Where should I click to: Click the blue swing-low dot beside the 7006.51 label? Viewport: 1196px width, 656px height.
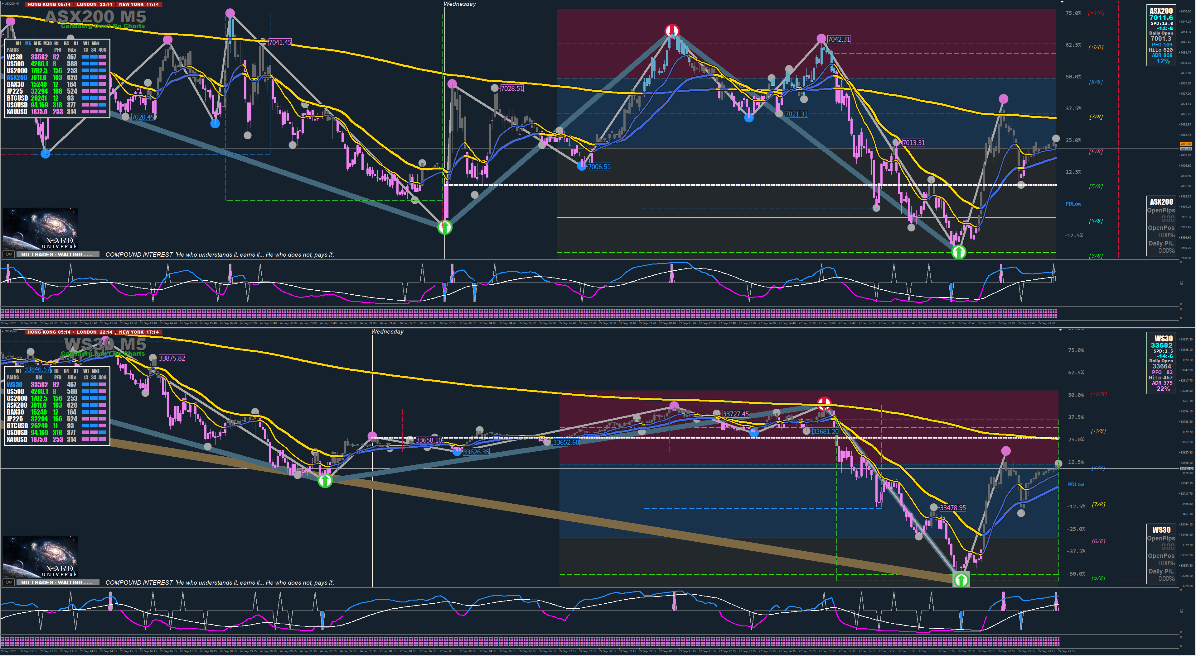tap(582, 166)
